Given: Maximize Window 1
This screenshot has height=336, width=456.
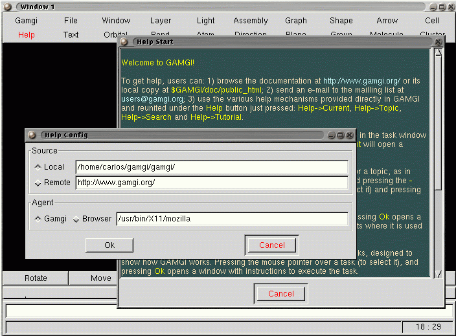Looking at the screenshot, I should point(442,7).
